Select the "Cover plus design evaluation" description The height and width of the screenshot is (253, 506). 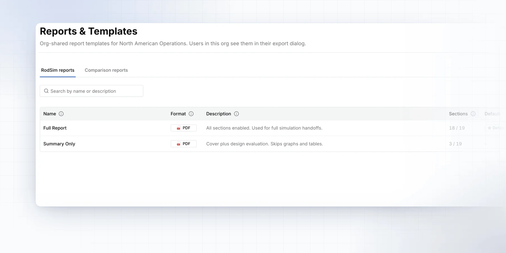coord(265,144)
